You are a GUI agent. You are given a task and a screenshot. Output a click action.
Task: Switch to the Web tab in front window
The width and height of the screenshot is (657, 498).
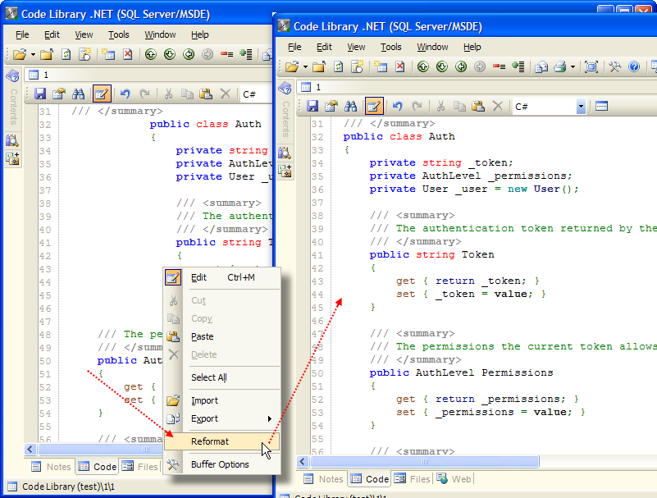coord(454,479)
